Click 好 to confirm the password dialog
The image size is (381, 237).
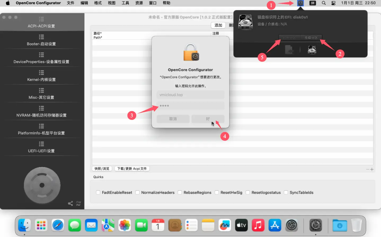tap(208, 119)
